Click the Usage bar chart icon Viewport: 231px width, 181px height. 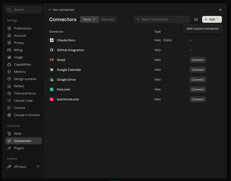pos(9,57)
